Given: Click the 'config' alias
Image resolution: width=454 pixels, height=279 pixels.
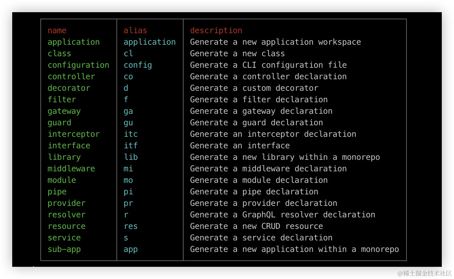Looking at the screenshot, I should pos(138,65).
